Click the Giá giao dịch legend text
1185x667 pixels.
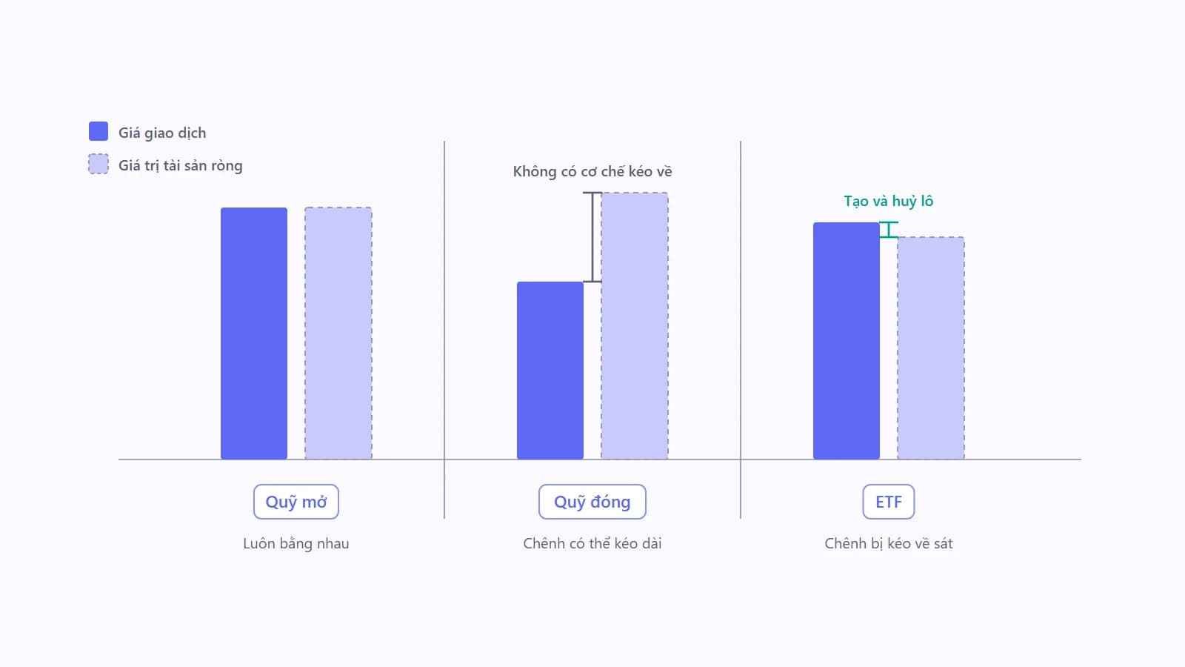pos(162,133)
